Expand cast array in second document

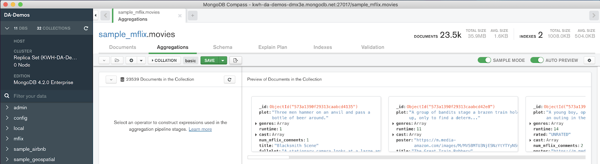(393, 135)
